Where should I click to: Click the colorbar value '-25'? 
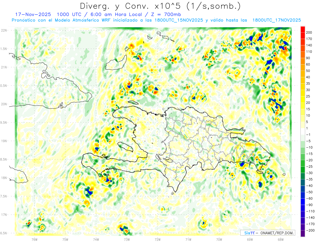(x=310, y=166)
